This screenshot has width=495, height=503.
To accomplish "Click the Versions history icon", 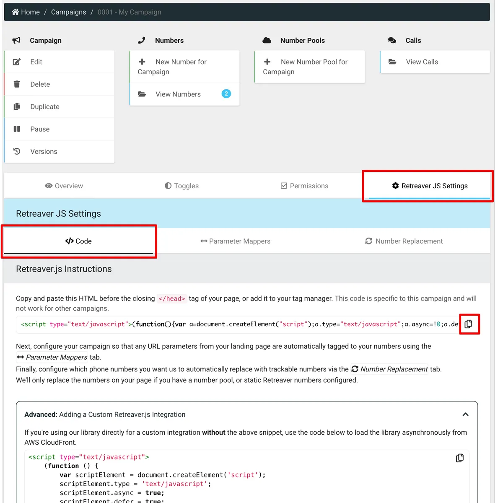I will point(17,151).
